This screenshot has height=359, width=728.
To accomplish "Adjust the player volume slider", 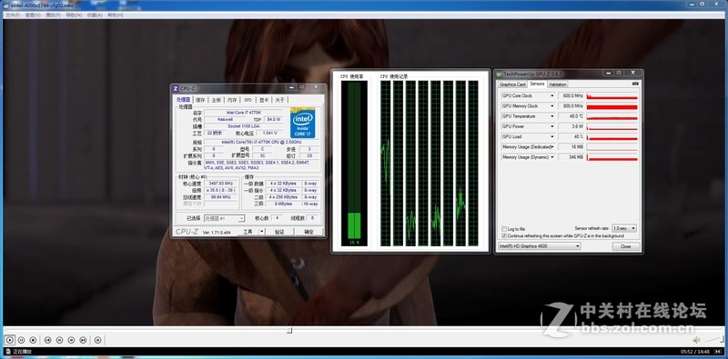I will tap(715, 340).
